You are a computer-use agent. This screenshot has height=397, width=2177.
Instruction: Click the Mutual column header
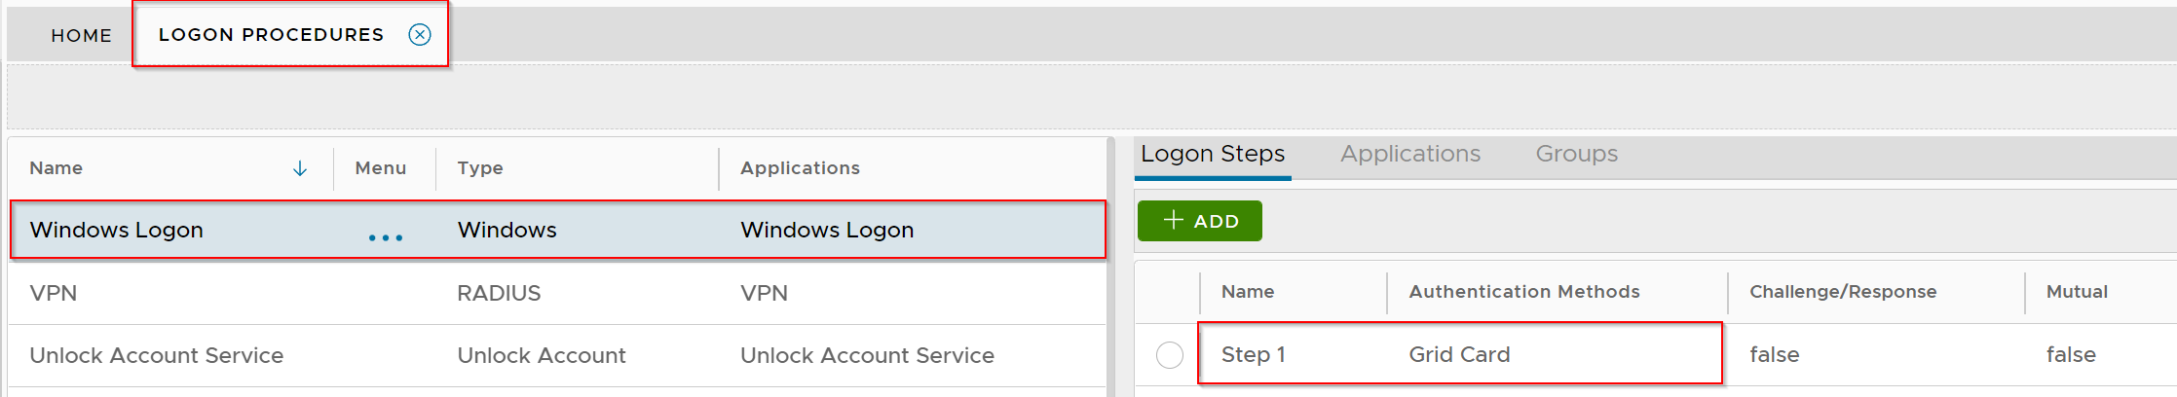coord(2076,292)
